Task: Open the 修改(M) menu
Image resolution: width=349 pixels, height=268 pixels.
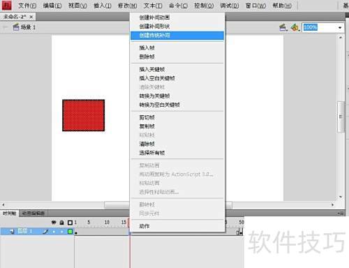Action: [127, 6]
